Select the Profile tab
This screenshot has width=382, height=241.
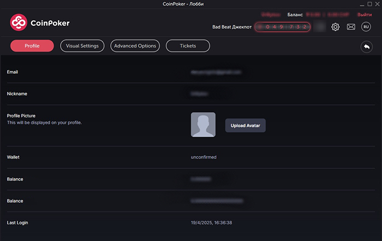32,46
